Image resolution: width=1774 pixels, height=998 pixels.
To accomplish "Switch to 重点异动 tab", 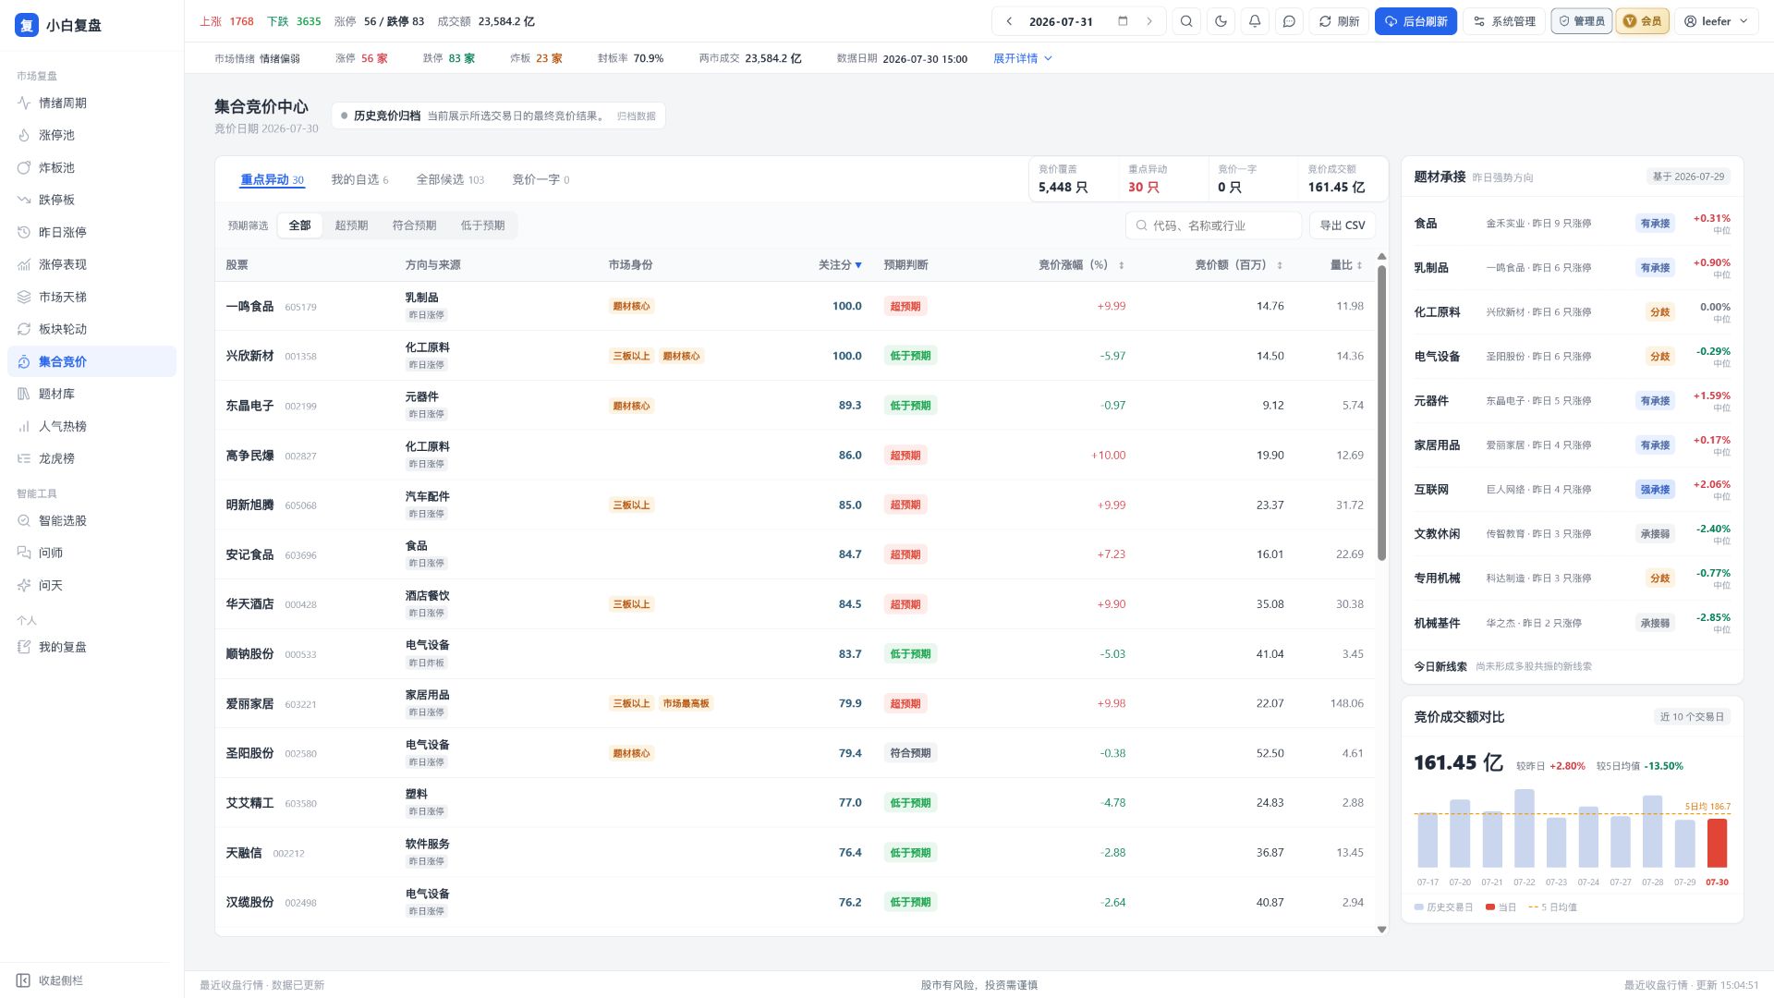I will (272, 179).
